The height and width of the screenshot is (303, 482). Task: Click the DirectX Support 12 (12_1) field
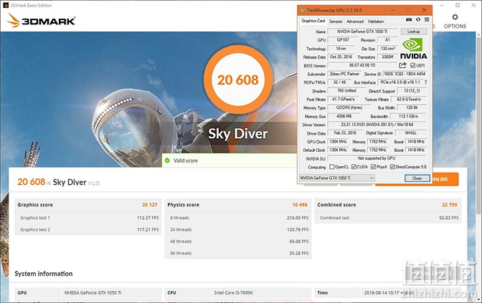(412, 91)
